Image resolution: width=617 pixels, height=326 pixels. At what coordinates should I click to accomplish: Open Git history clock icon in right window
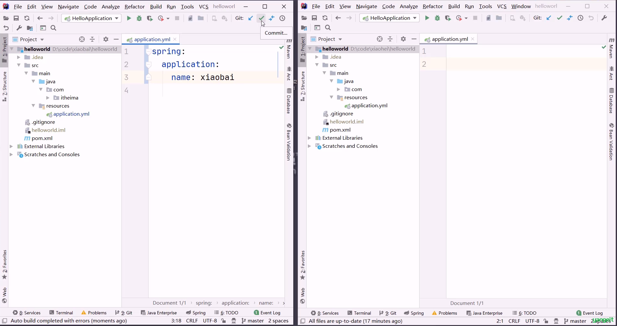coord(580,18)
